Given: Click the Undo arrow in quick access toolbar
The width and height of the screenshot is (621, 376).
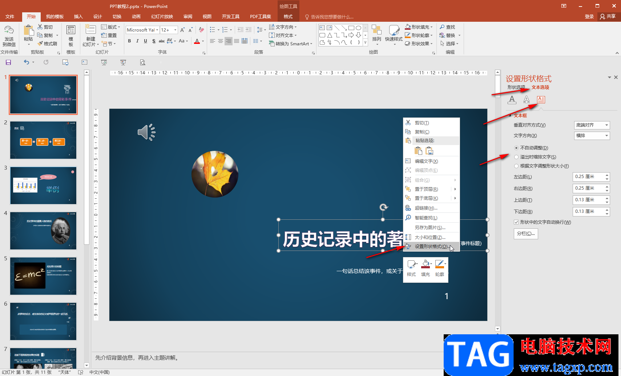Looking at the screenshot, I should pyautogui.click(x=27, y=62).
